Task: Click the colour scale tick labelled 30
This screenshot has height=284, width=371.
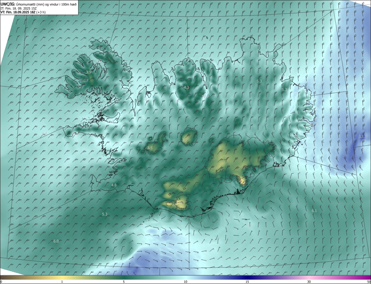Action: point(309,282)
